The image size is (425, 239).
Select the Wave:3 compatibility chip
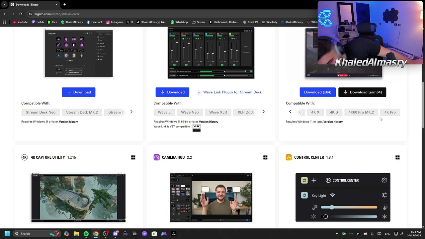pos(164,112)
